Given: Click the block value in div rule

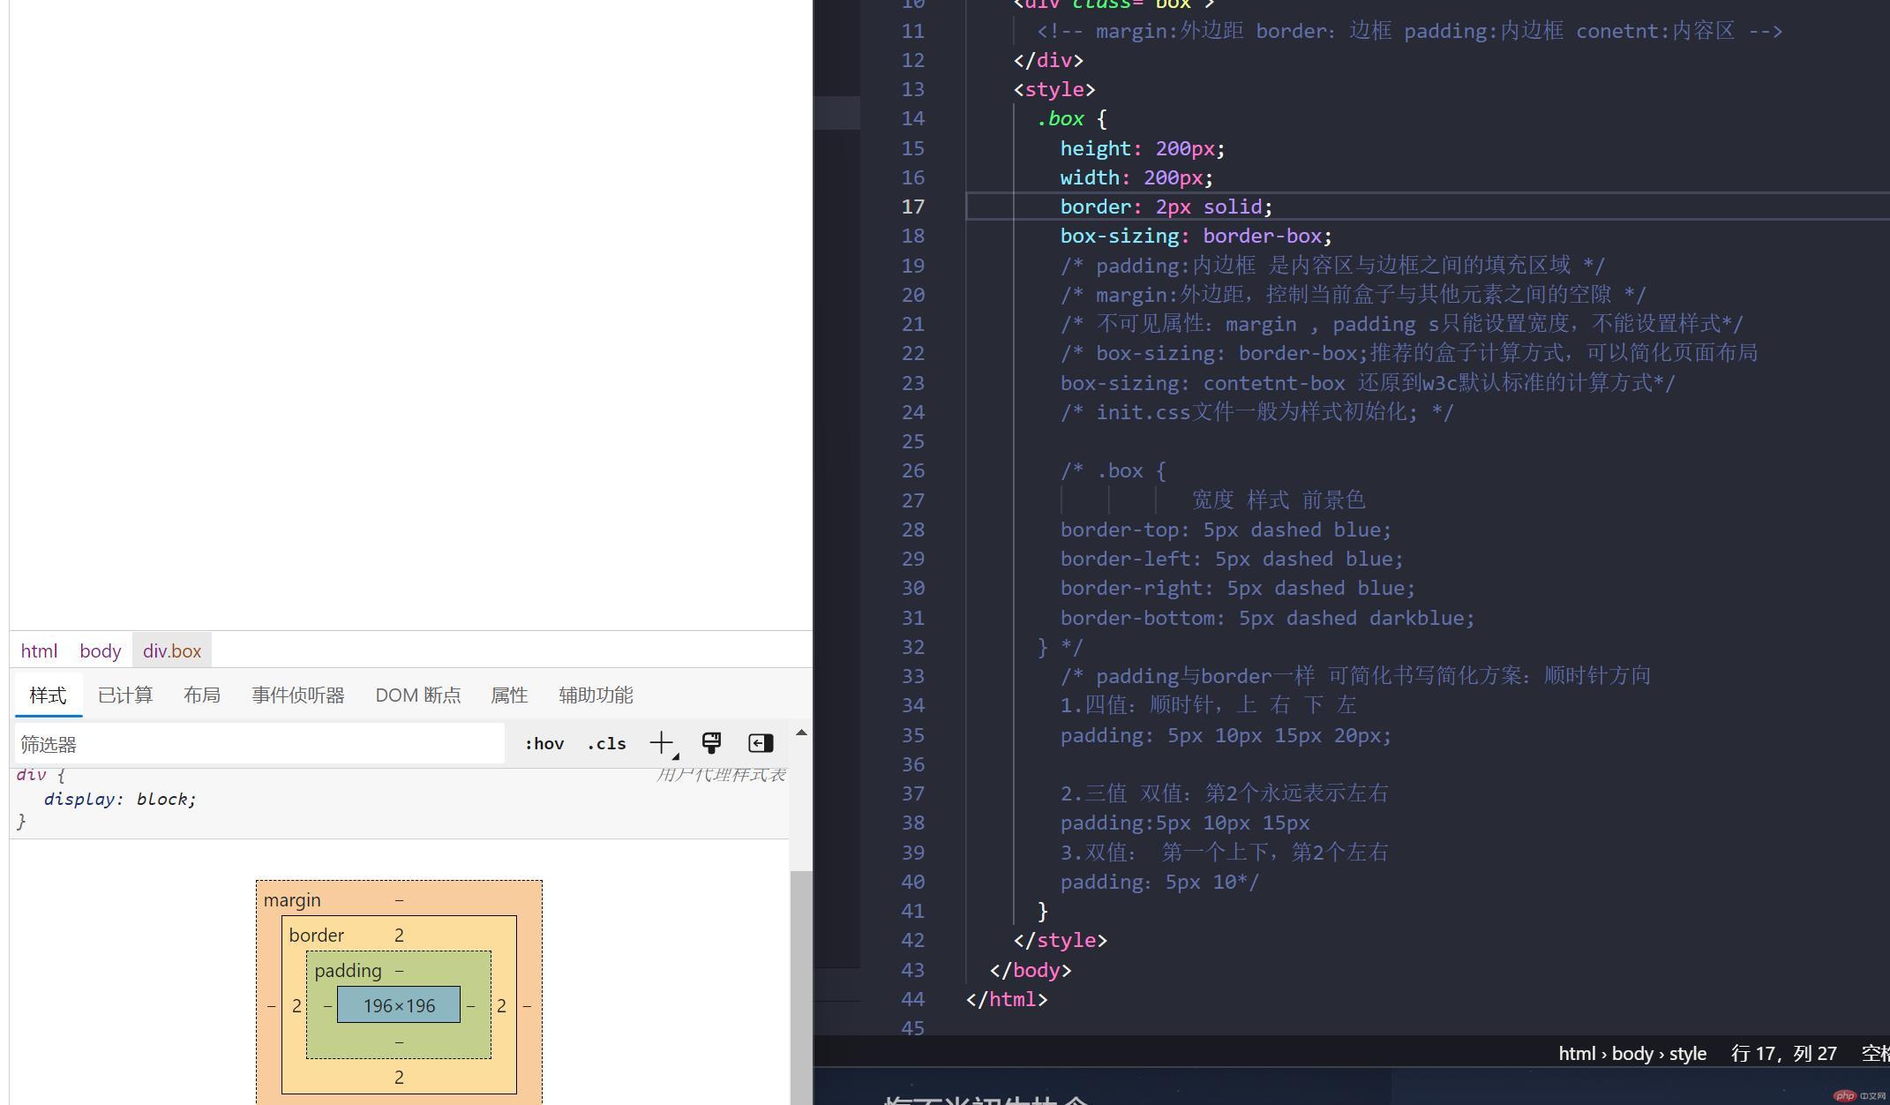Looking at the screenshot, I should coord(162,799).
